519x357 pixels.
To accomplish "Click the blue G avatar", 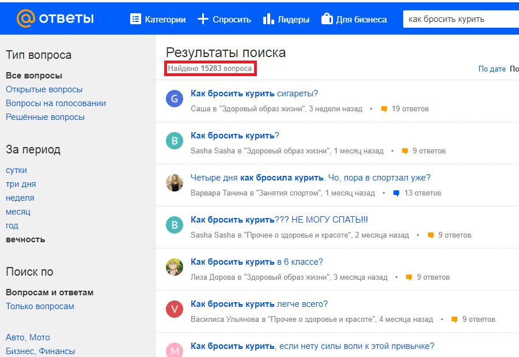I will tap(175, 99).
